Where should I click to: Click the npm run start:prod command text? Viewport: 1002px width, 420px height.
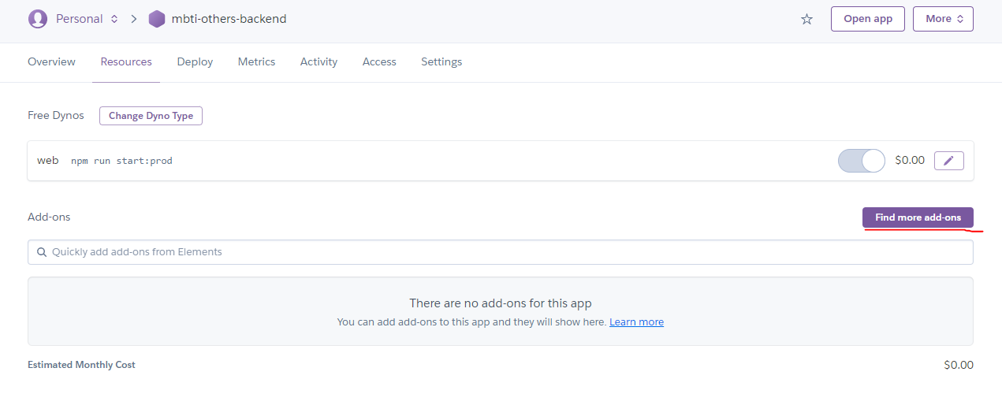(x=121, y=161)
